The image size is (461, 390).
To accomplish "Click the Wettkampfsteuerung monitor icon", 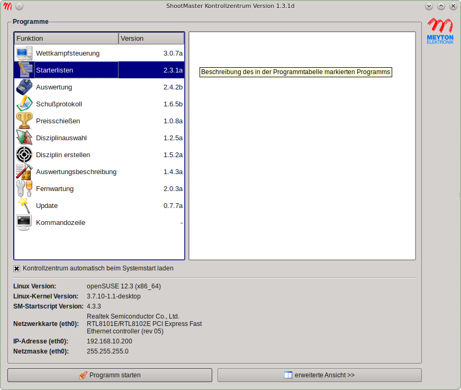I will click(x=24, y=53).
